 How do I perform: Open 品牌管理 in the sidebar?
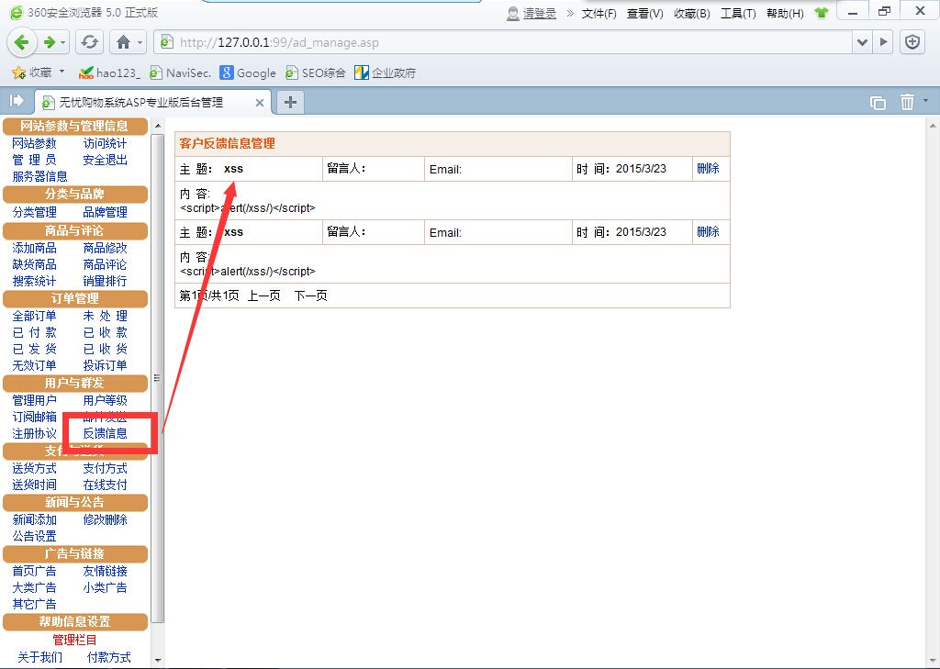pos(105,212)
